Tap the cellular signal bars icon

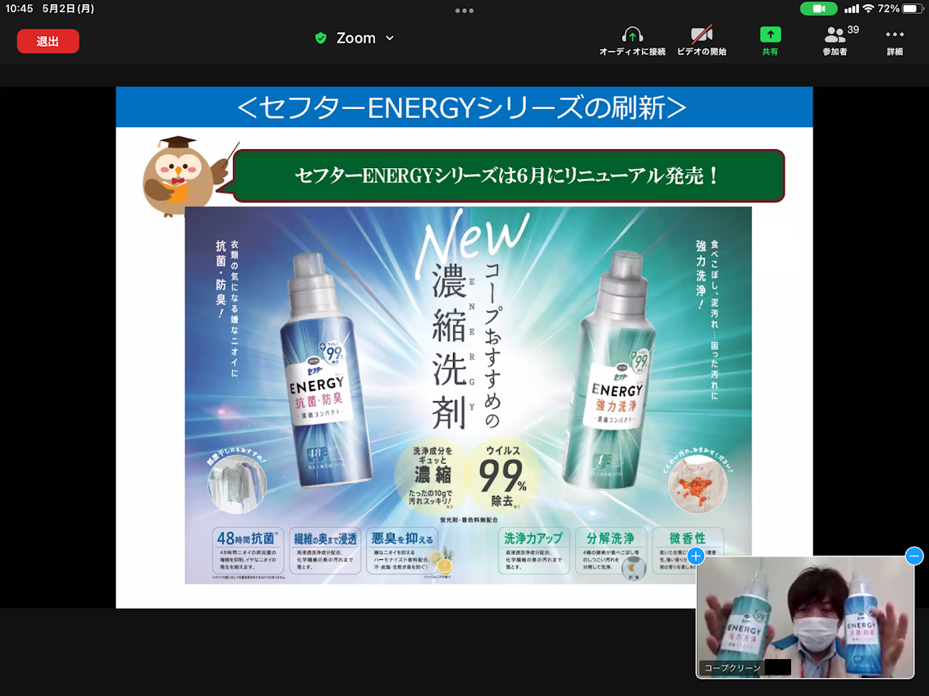tap(851, 8)
